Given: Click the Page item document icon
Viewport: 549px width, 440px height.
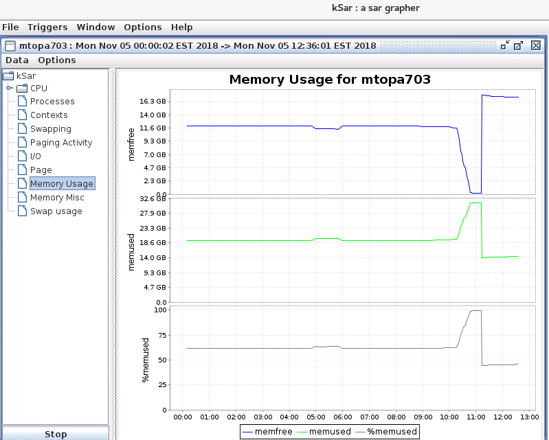Looking at the screenshot, I should pos(23,170).
